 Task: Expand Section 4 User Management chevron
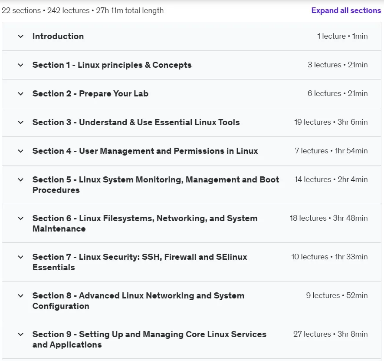coord(20,151)
